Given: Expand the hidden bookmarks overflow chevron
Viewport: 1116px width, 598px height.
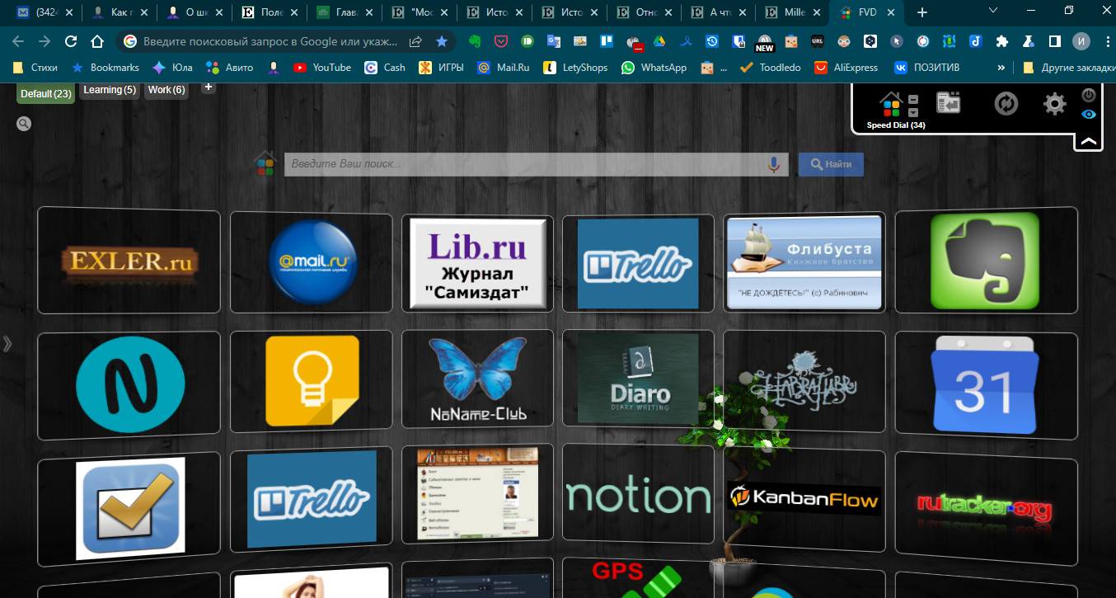Looking at the screenshot, I should point(1001,68).
